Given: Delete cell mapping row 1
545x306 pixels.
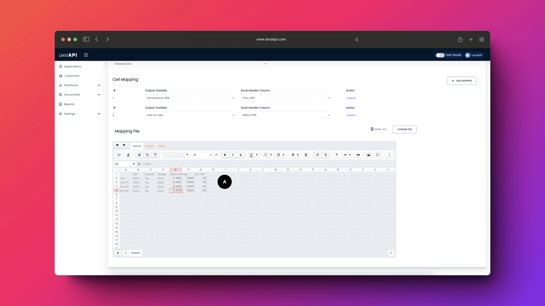Looking at the screenshot, I should coord(351,98).
